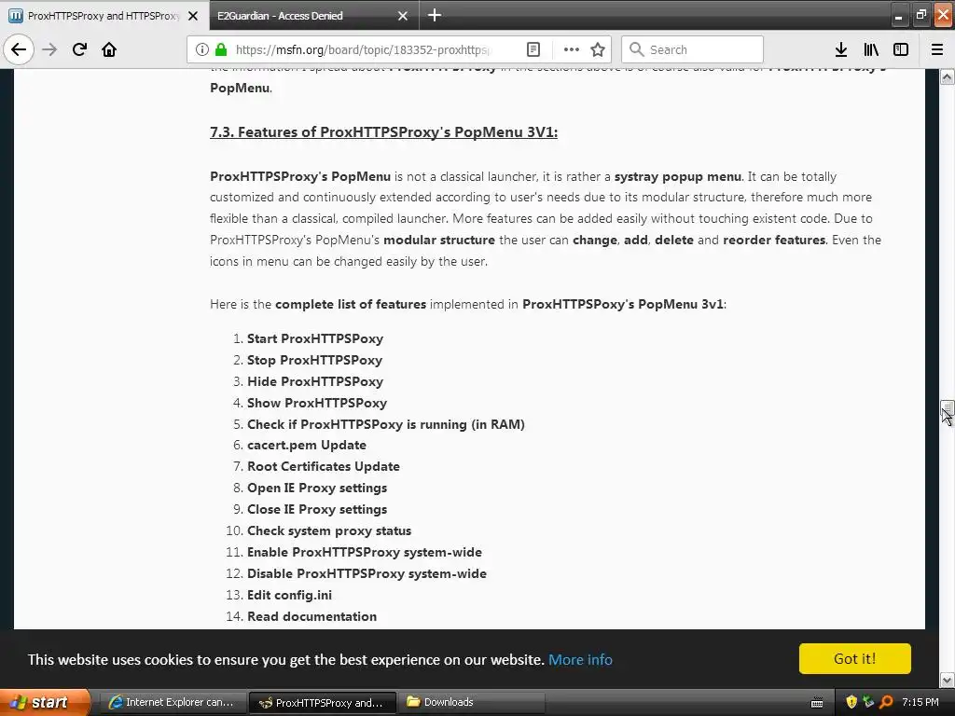Click item Check if ProxHTTPSPoxy is running
The height and width of the screenshot is (716, 955).
point(385,424)
